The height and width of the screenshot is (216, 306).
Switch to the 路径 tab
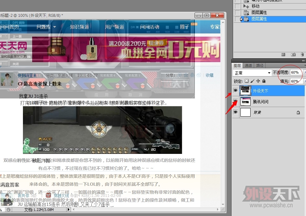coord(260,66)
